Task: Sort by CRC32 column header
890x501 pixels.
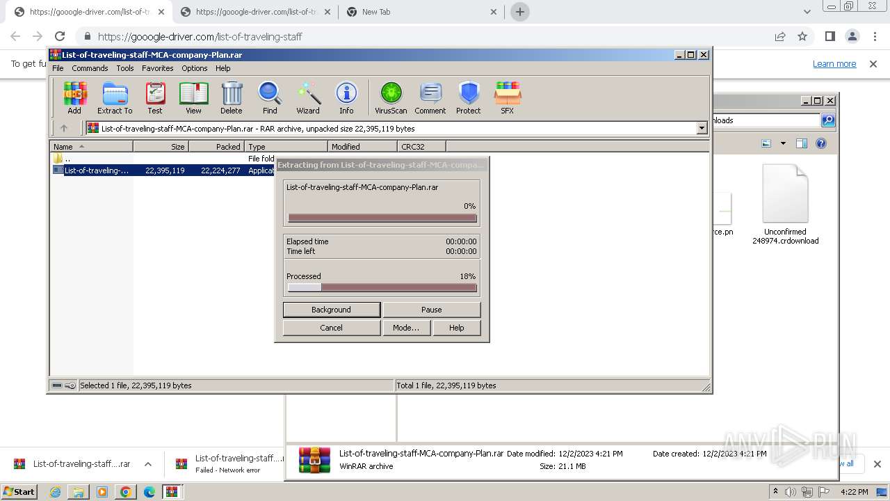Action: point(421,146)
